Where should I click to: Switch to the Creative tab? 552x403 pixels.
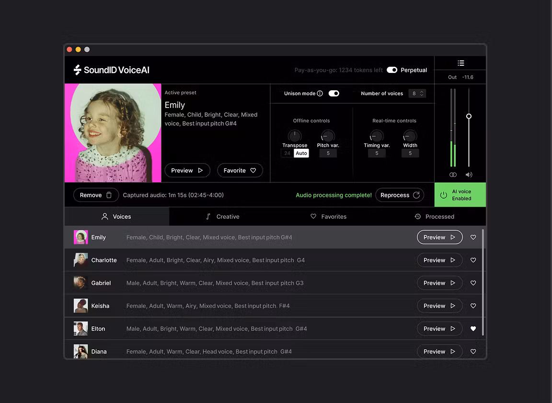[x=223, y=216]
